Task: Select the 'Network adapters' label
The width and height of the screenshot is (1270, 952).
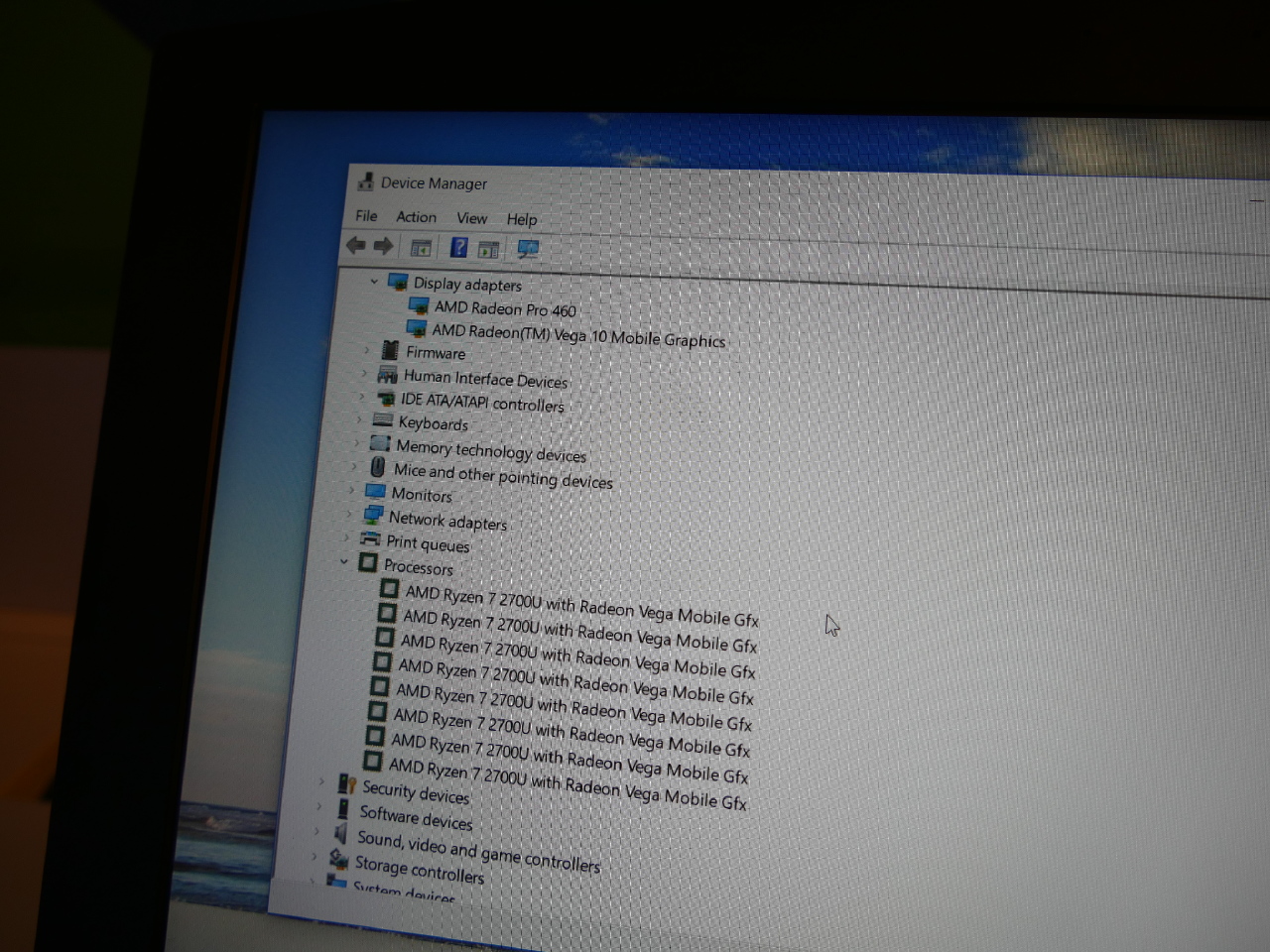Action: 447,520
